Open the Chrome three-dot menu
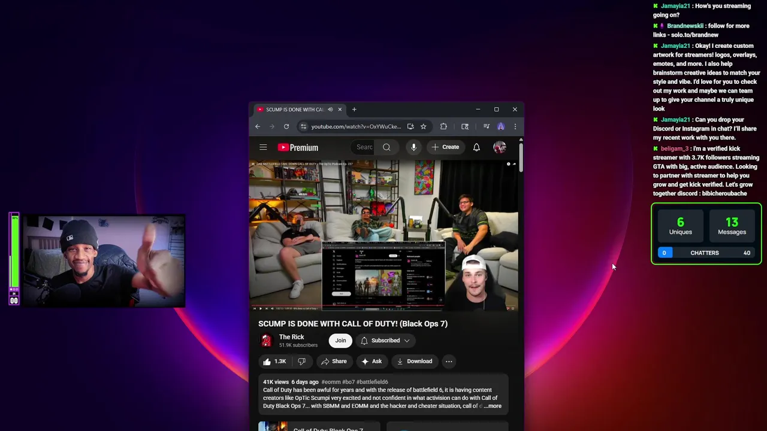767x431 pixels. coord(515,126)
